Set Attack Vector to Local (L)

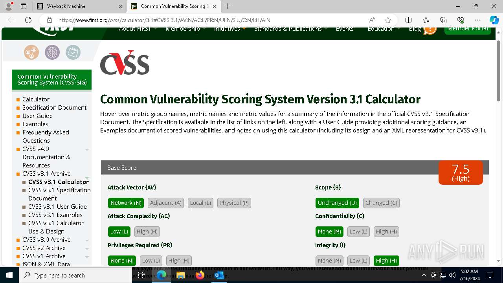coord(200,203)
